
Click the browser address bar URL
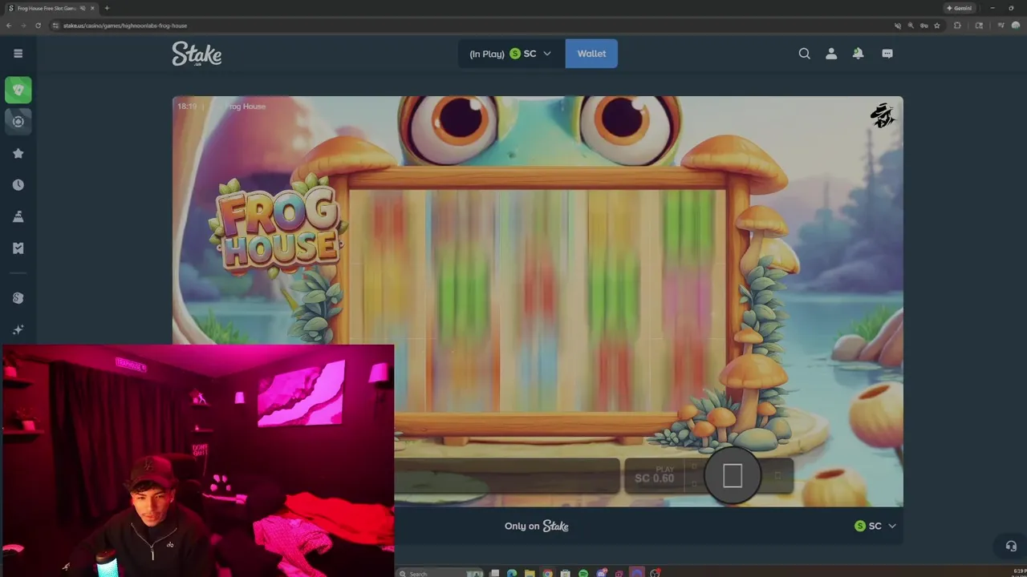pos(125,26)
